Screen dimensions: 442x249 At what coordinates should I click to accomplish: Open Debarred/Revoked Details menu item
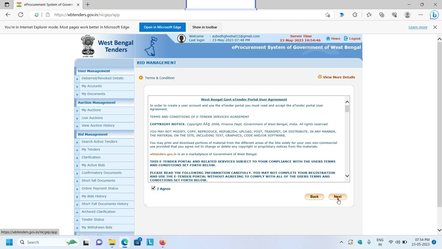(102, 78)
